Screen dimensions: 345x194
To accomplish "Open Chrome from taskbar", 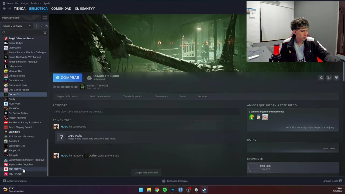I will (157, 190).
